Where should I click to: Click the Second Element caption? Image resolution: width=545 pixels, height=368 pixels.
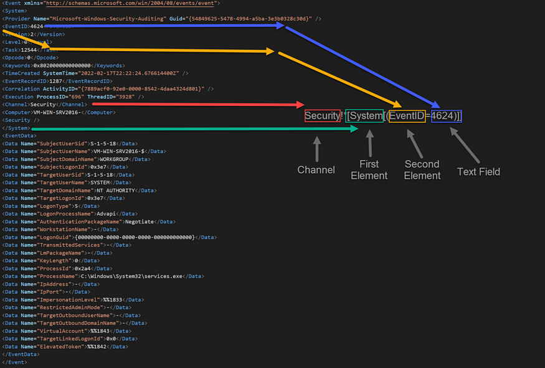pos(422,170)
